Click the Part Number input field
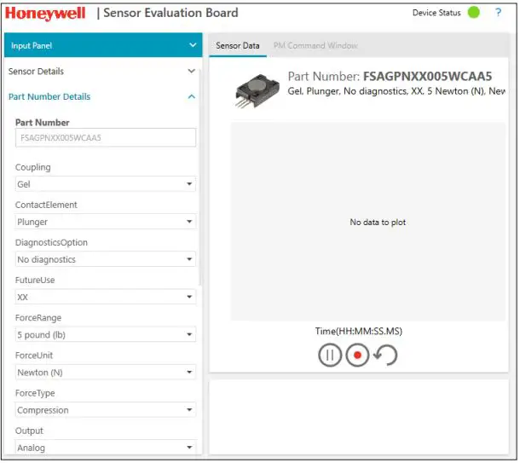Image resolution: width=520 pixels, height=463 pixels. pyautogui.click(x=106, y=137)
